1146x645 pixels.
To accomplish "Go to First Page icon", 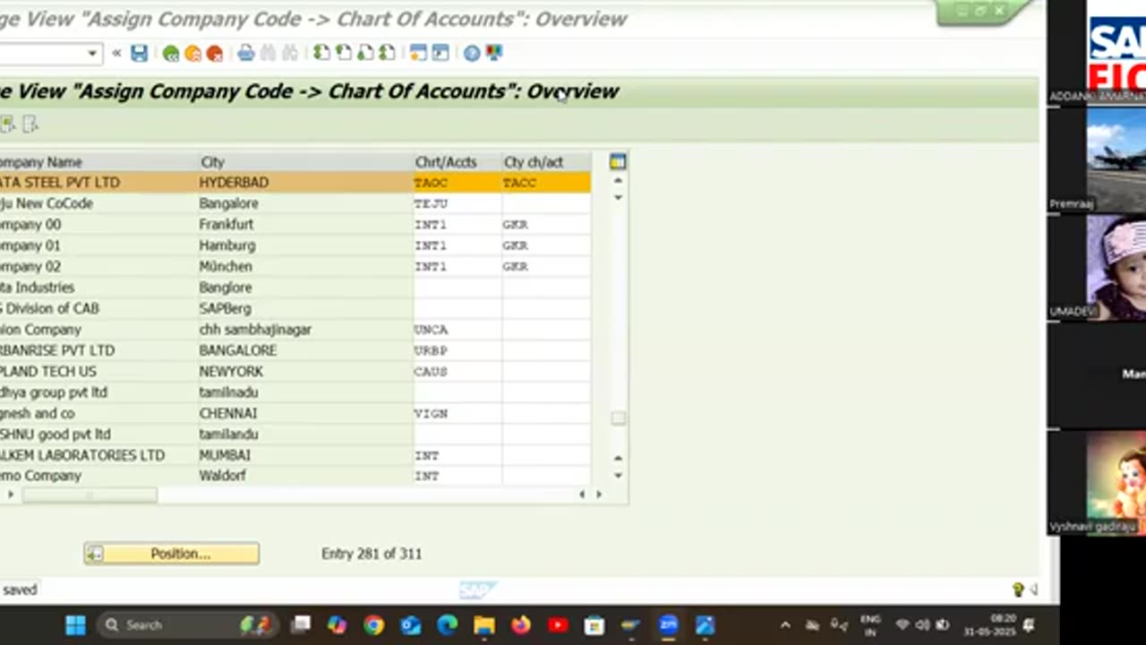I will (x=321, y=54).
